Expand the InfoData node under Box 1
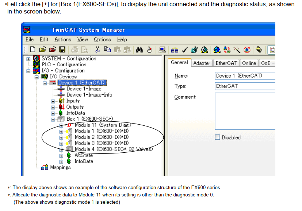Screen dimensions: 302x211 (61, 162)
